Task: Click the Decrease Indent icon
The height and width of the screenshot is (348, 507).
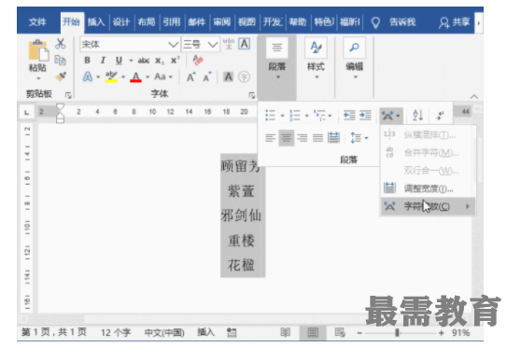Action: pos(349,115)
